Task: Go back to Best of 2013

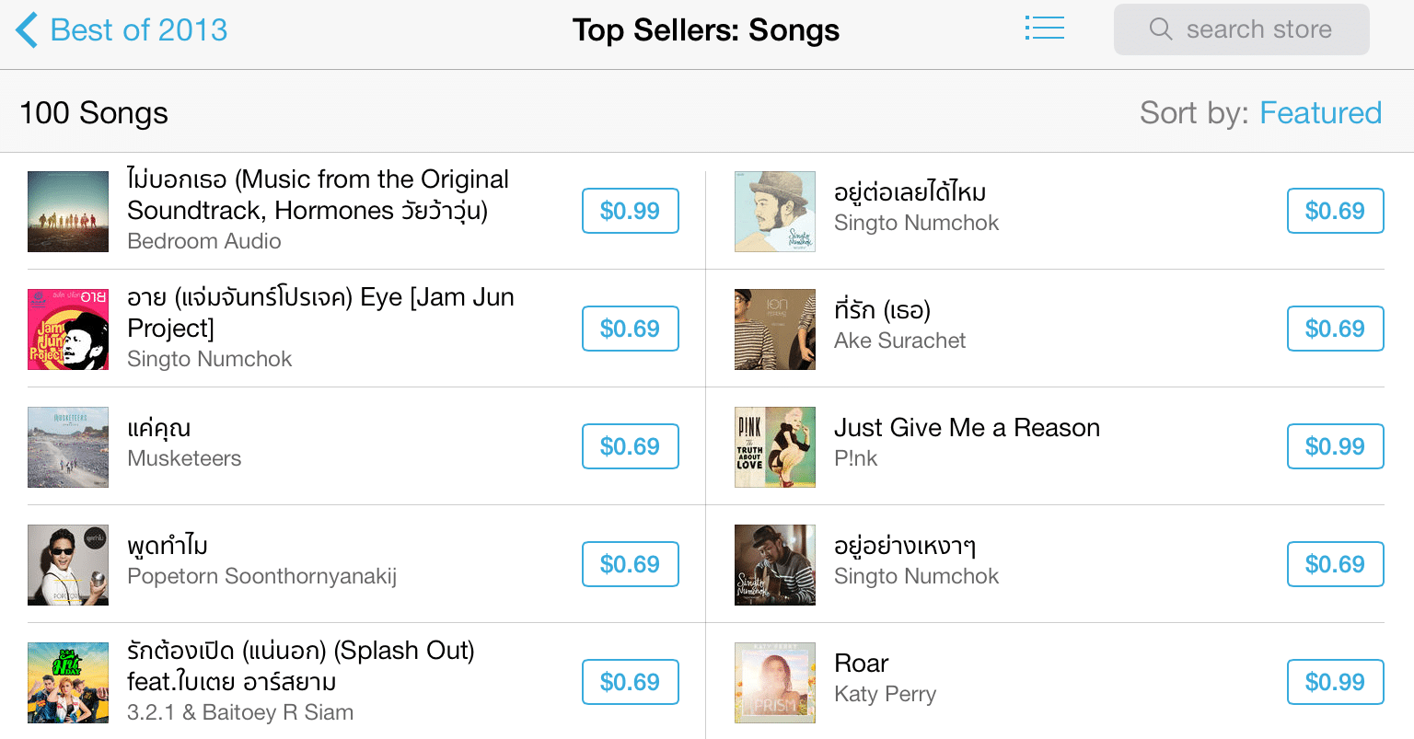Action: tap(122, 29)
